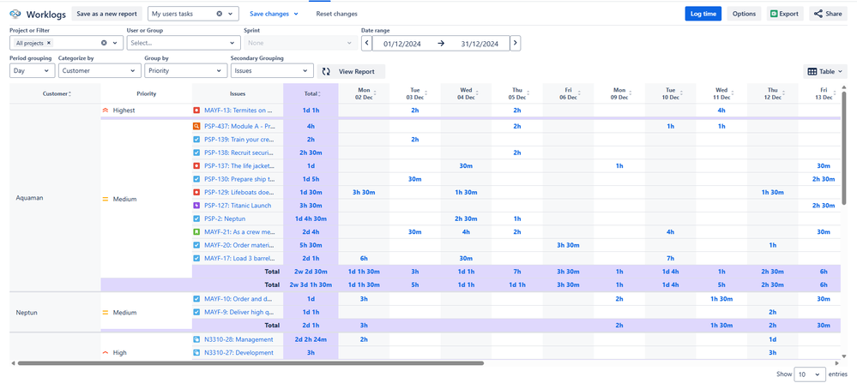Click the bug icon of PSP-437 issue
The height and width of the screenshot is (383, 857).
196,127
